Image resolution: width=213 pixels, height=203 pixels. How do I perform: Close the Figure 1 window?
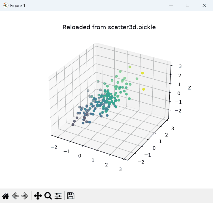pyautogui.click(x=204, y=5)
